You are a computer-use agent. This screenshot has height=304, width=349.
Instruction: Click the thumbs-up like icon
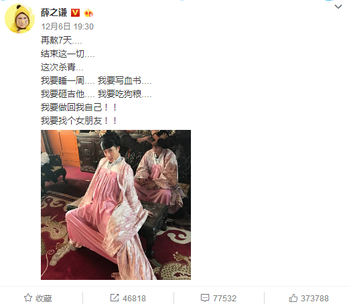click(x=293, y=298)
